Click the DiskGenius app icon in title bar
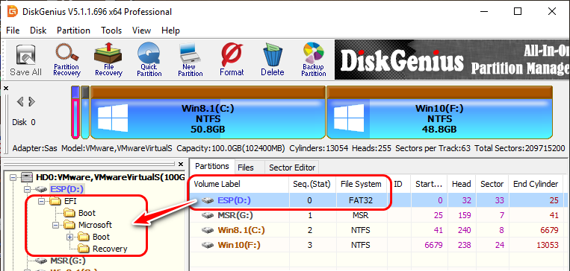570x271 pixels. coord(13,11)
